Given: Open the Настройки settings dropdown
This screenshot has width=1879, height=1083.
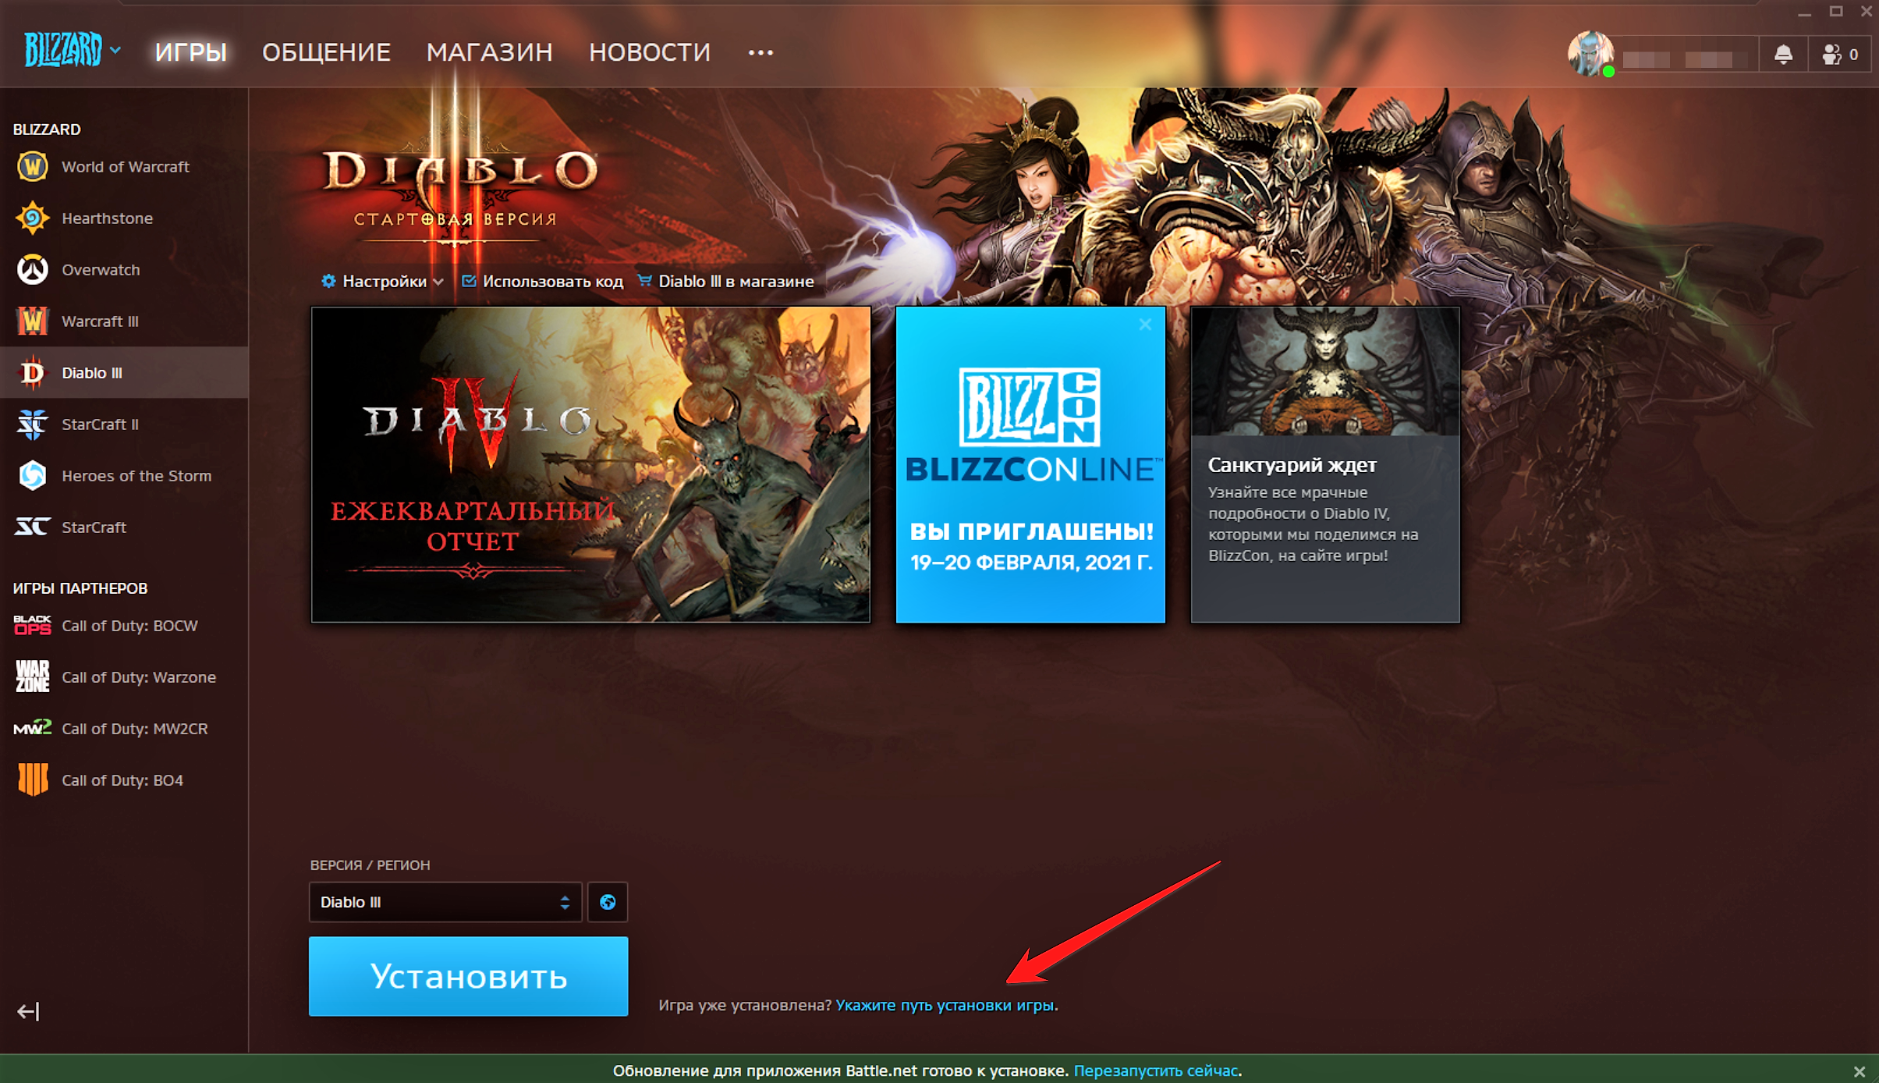Looking at the screenshot, I should [381, 282].
